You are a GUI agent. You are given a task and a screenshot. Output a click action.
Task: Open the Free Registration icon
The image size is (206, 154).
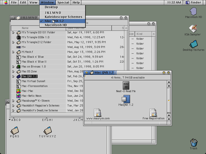pos(153,113)
